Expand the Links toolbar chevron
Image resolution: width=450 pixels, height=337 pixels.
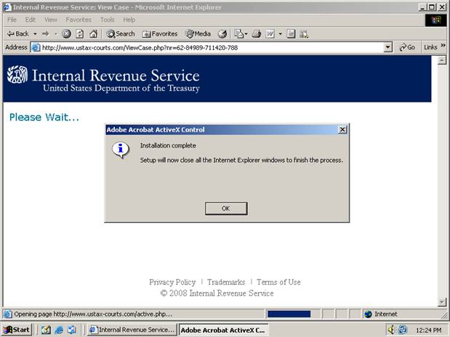click(443, 46)
